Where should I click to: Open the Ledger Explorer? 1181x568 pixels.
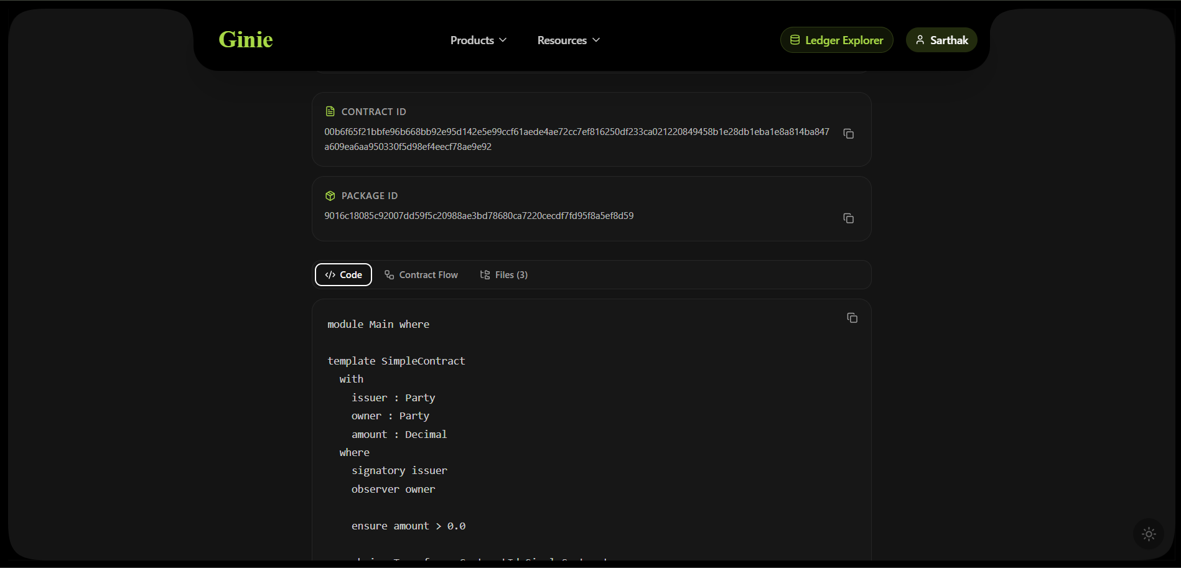tap(836, 40)
